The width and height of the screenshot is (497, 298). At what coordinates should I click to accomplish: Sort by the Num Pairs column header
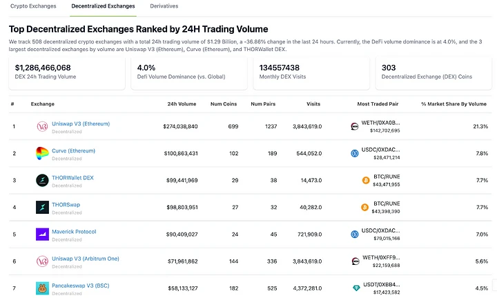coord(263,104)
